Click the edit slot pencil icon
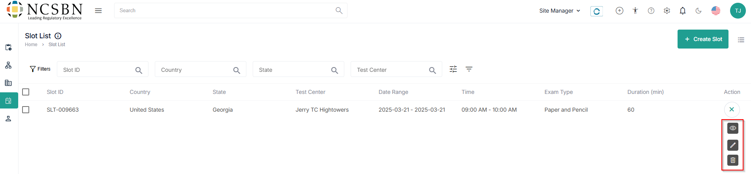This screenshot has width=751, height=174. (732, 145)
